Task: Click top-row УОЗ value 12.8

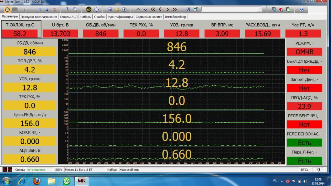Action: coord(182,34)
